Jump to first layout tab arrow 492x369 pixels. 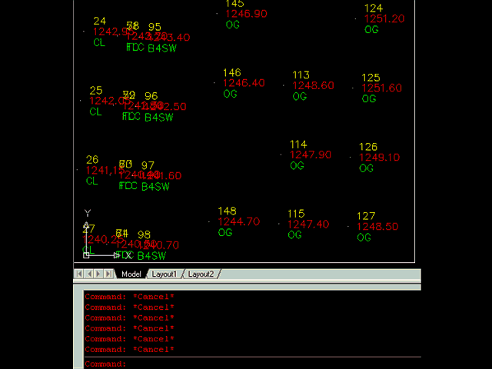point(79,274)
